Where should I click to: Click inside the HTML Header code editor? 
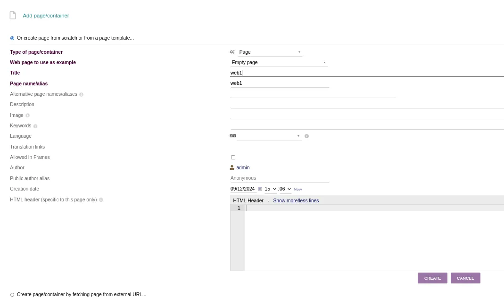click(374, 238)
